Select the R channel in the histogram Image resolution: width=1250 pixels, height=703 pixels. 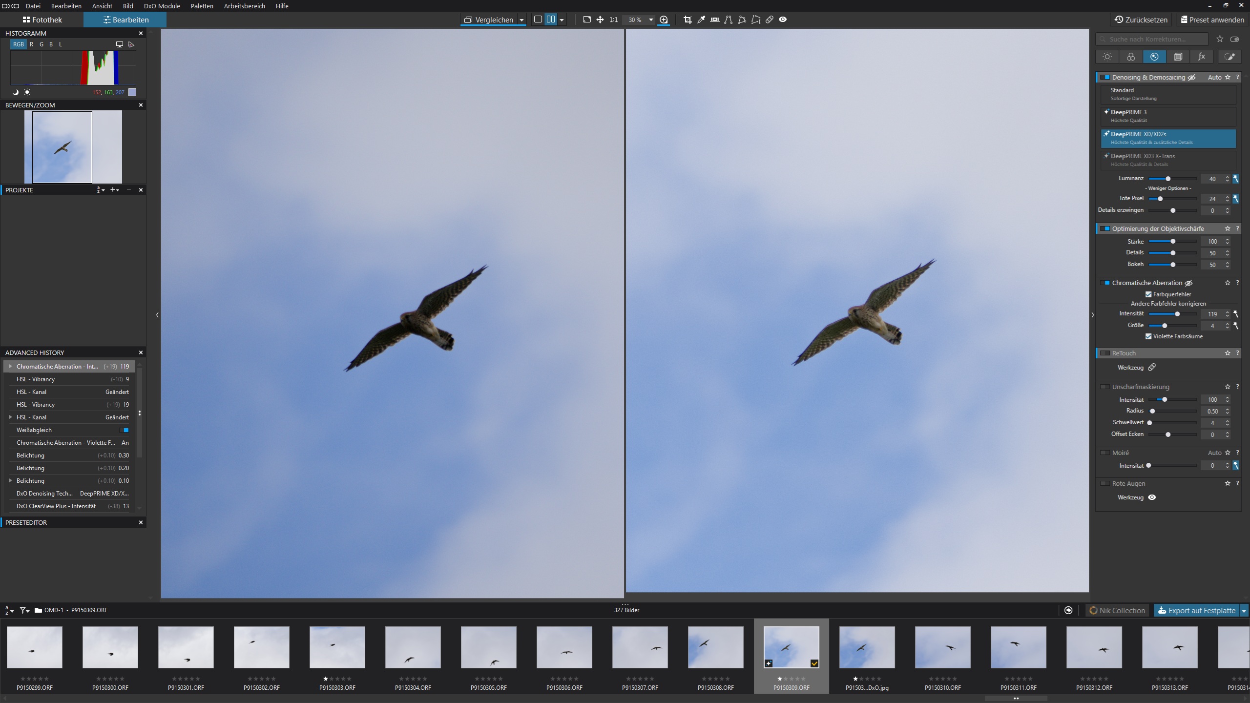click(31, 44)
